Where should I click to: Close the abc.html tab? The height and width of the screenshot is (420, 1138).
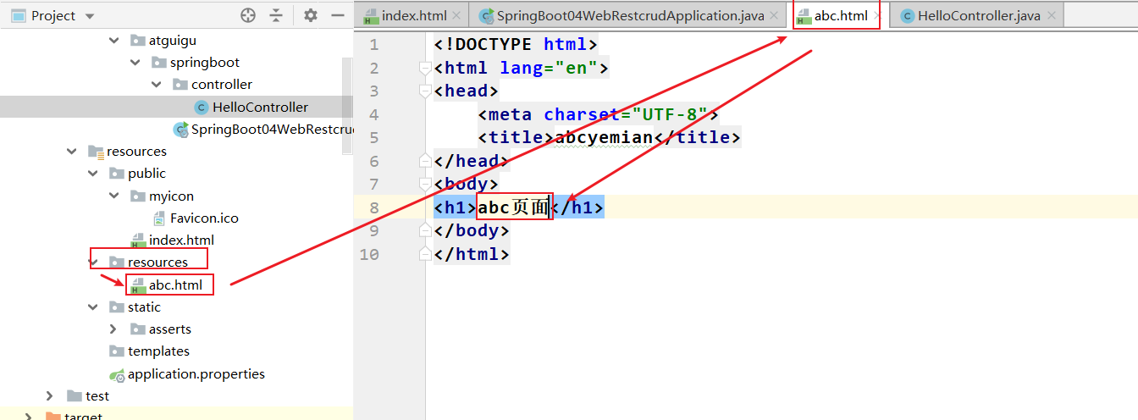click(x=878, y=15)
